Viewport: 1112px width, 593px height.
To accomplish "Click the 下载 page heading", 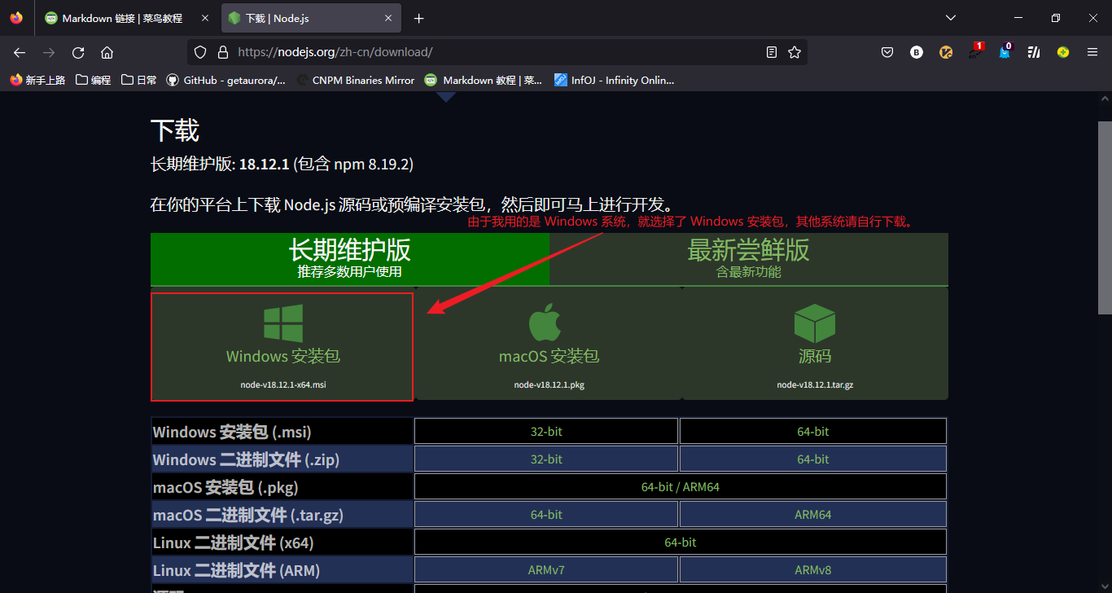I will [175, 130].
